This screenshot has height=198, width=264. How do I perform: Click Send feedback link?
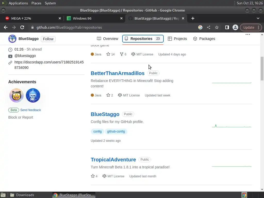click(30, 110)
